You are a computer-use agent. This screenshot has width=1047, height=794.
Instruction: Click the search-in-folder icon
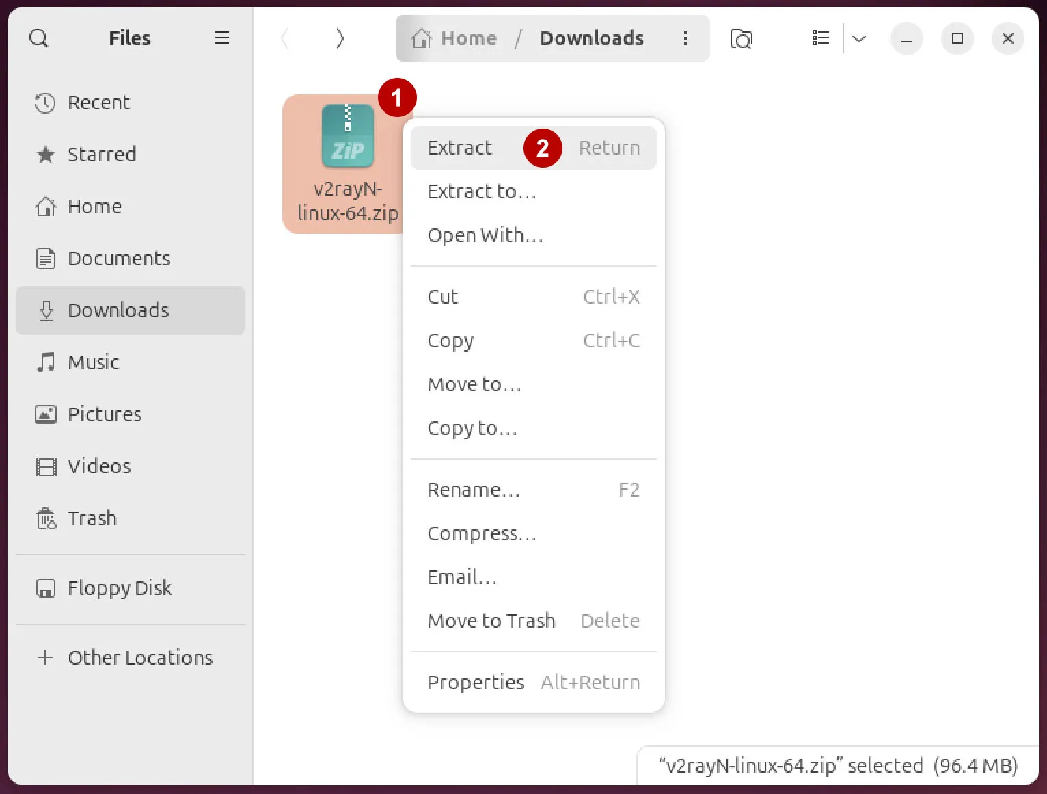click(x=741, y=38)
